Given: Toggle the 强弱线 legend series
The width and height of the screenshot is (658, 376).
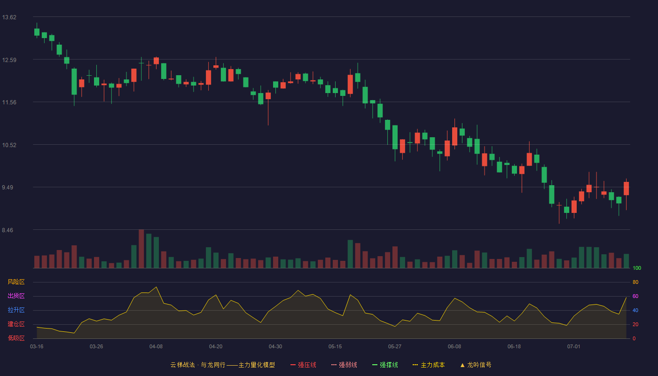Looking at the screenshot, I should pyautogui.click(x=344, y=365).
